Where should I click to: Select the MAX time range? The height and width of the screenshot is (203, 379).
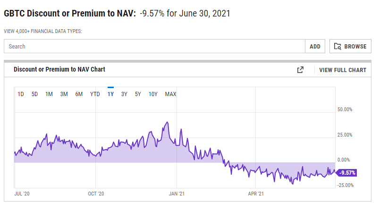tap(171, 94)
